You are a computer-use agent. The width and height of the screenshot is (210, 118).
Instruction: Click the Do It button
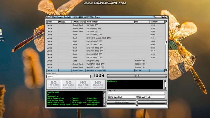pos(137,76)
